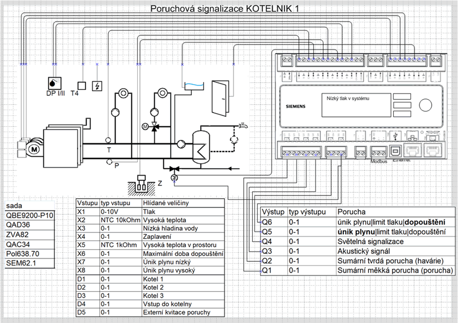
Task: Select the hot water storage tank symbol
Action: 201,147
